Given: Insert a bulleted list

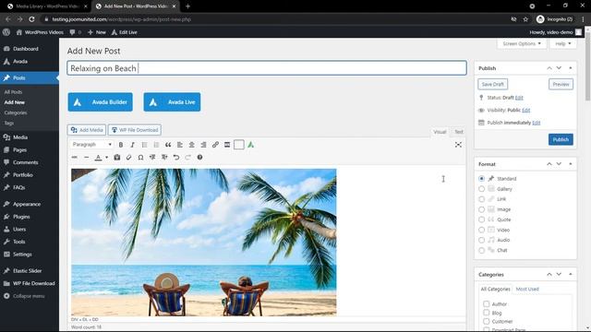Looking at the screenshot, I should [x=144, y=145].
